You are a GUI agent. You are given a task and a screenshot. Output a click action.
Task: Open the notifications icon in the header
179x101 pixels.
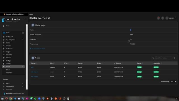coord(158,18)
